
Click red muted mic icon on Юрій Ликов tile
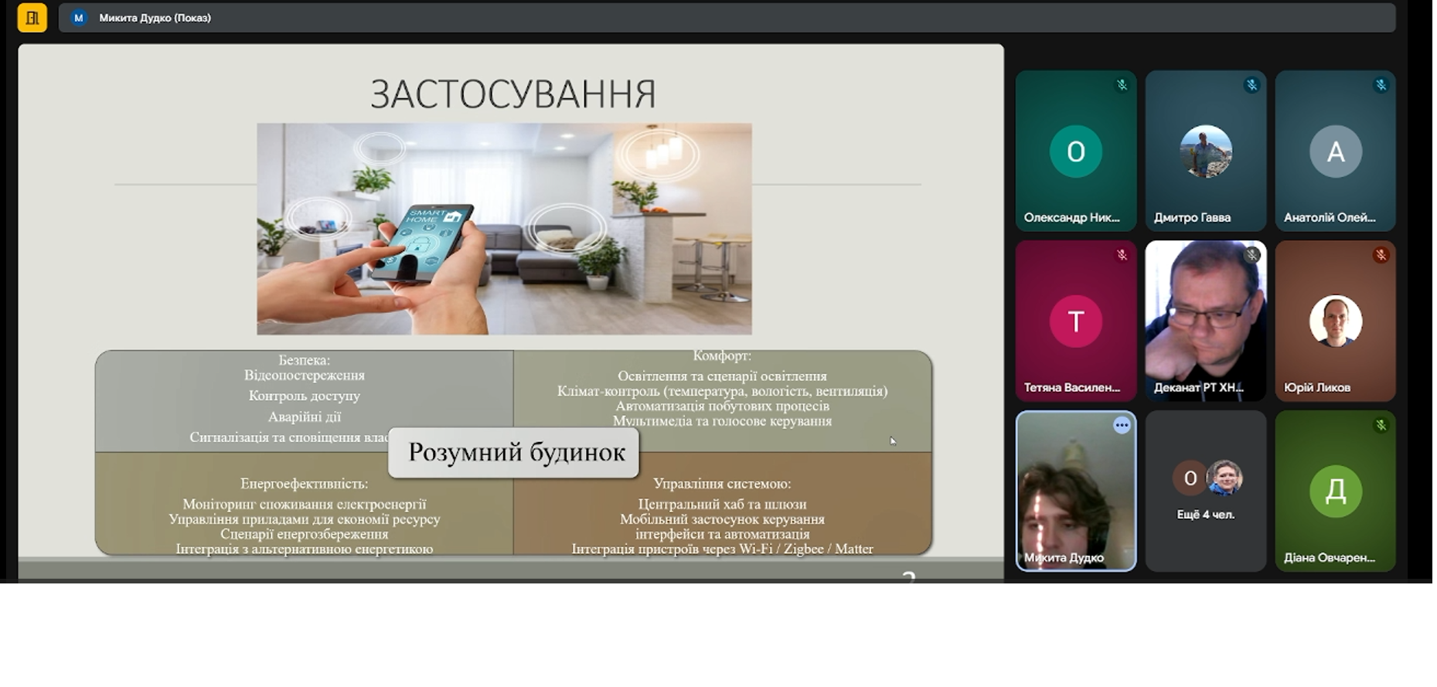pyautogui.click(x=1381, y=255)
